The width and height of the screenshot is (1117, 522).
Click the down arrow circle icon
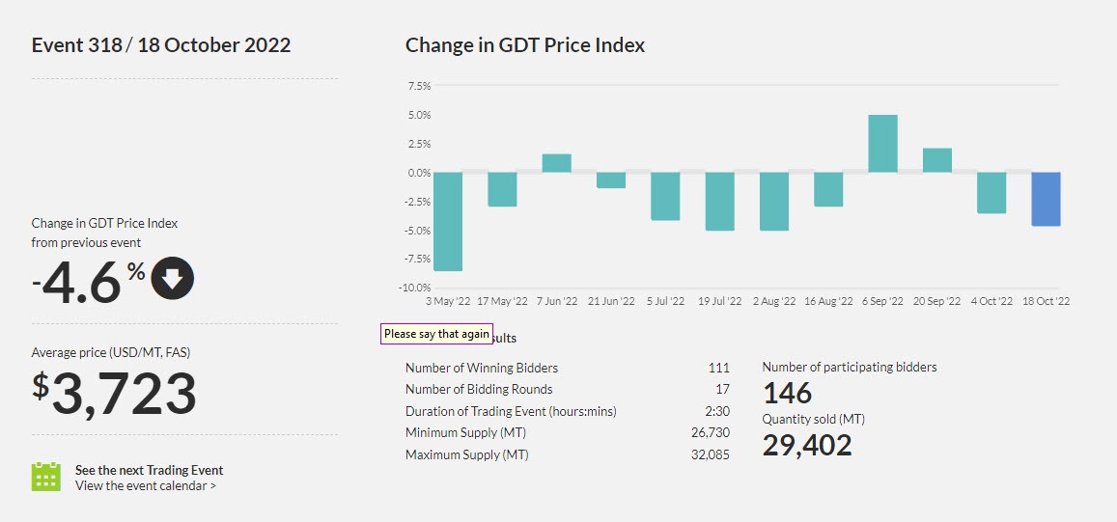tap(172, 279)
